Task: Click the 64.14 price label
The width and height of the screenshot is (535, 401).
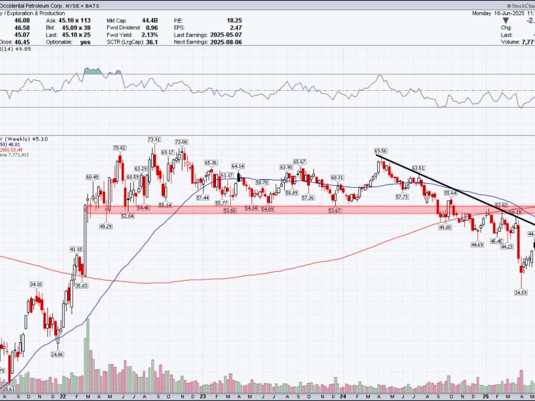Action: (238, 166)
